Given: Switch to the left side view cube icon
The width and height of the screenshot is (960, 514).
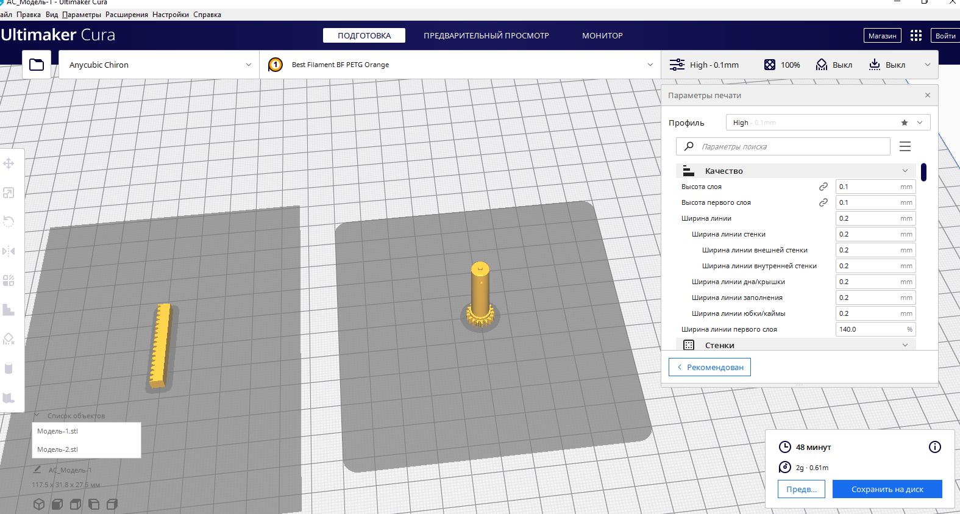Looking at the screenshot, I should (x=94, y=504).
